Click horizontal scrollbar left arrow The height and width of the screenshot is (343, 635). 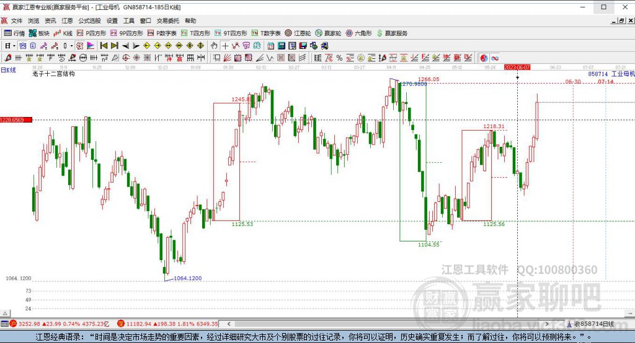point(229,324)
